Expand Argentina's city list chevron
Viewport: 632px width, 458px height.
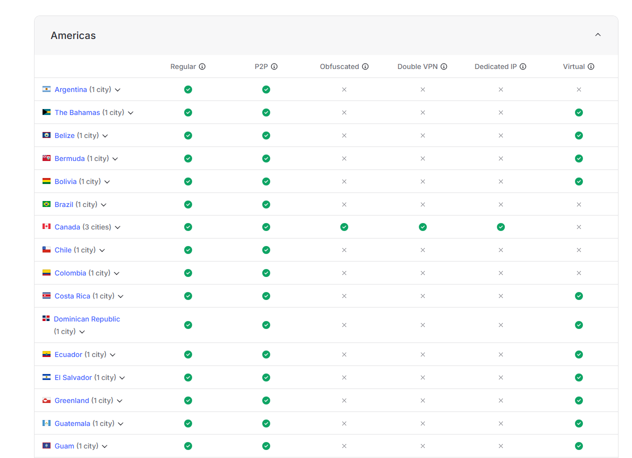click(x=118, y=90)
